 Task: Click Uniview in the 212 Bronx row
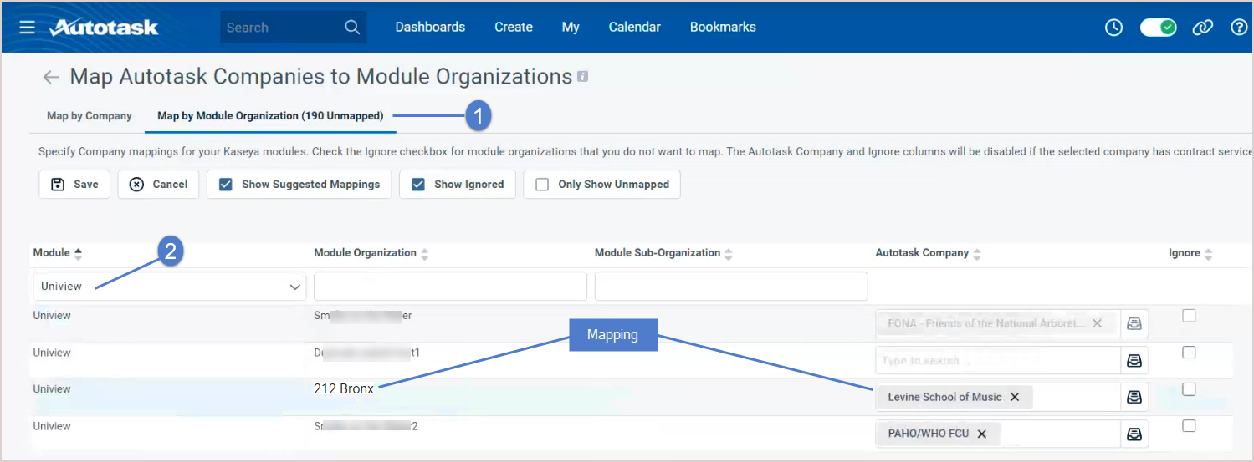tap(52, 389)
